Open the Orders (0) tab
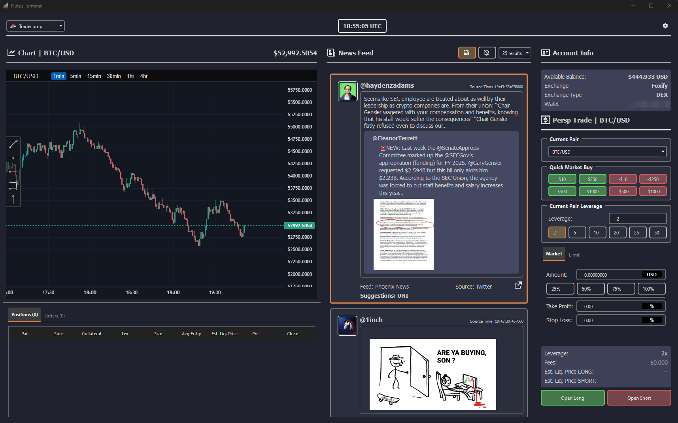This screenshot has height=423, width=678. coord(55,316)
